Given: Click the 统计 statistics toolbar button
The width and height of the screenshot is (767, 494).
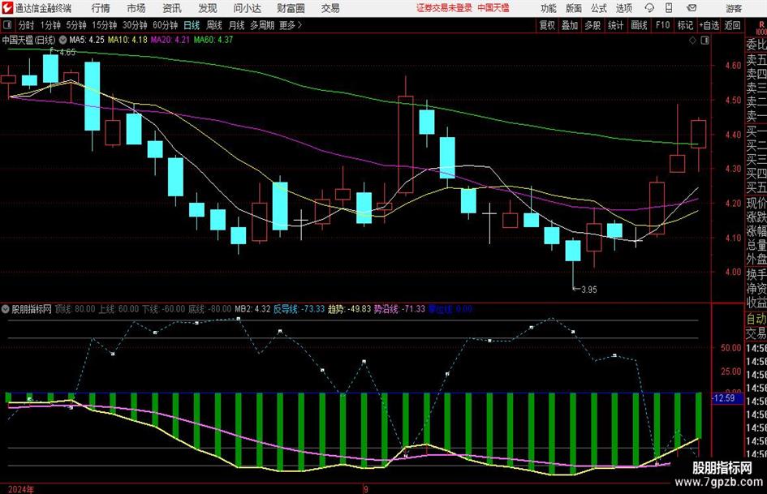Looking at the screenshot, I should [x=615, y=25].
